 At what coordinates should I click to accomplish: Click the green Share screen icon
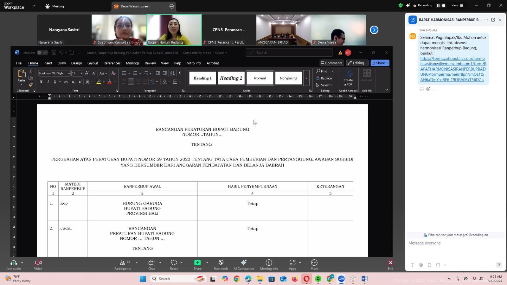(x=197, y=263)
